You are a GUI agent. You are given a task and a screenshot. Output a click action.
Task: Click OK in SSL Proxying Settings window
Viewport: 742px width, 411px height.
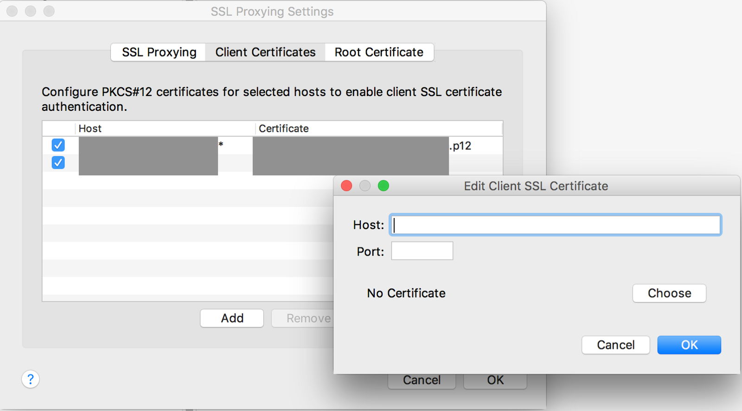click(x=495, y=381)
